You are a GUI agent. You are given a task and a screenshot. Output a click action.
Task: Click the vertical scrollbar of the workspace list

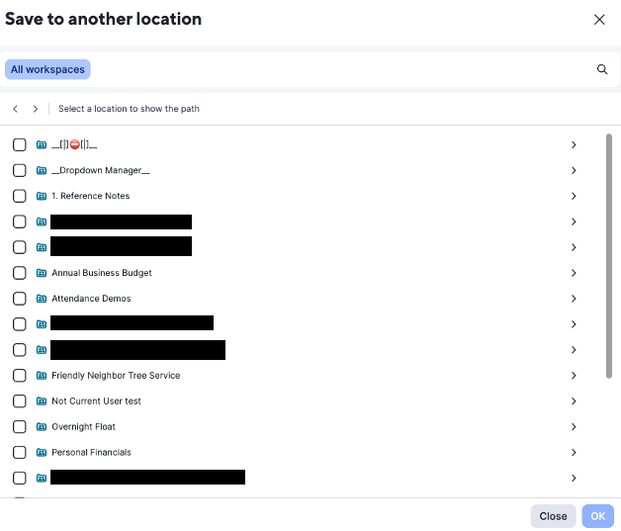(x=609, y=256)
